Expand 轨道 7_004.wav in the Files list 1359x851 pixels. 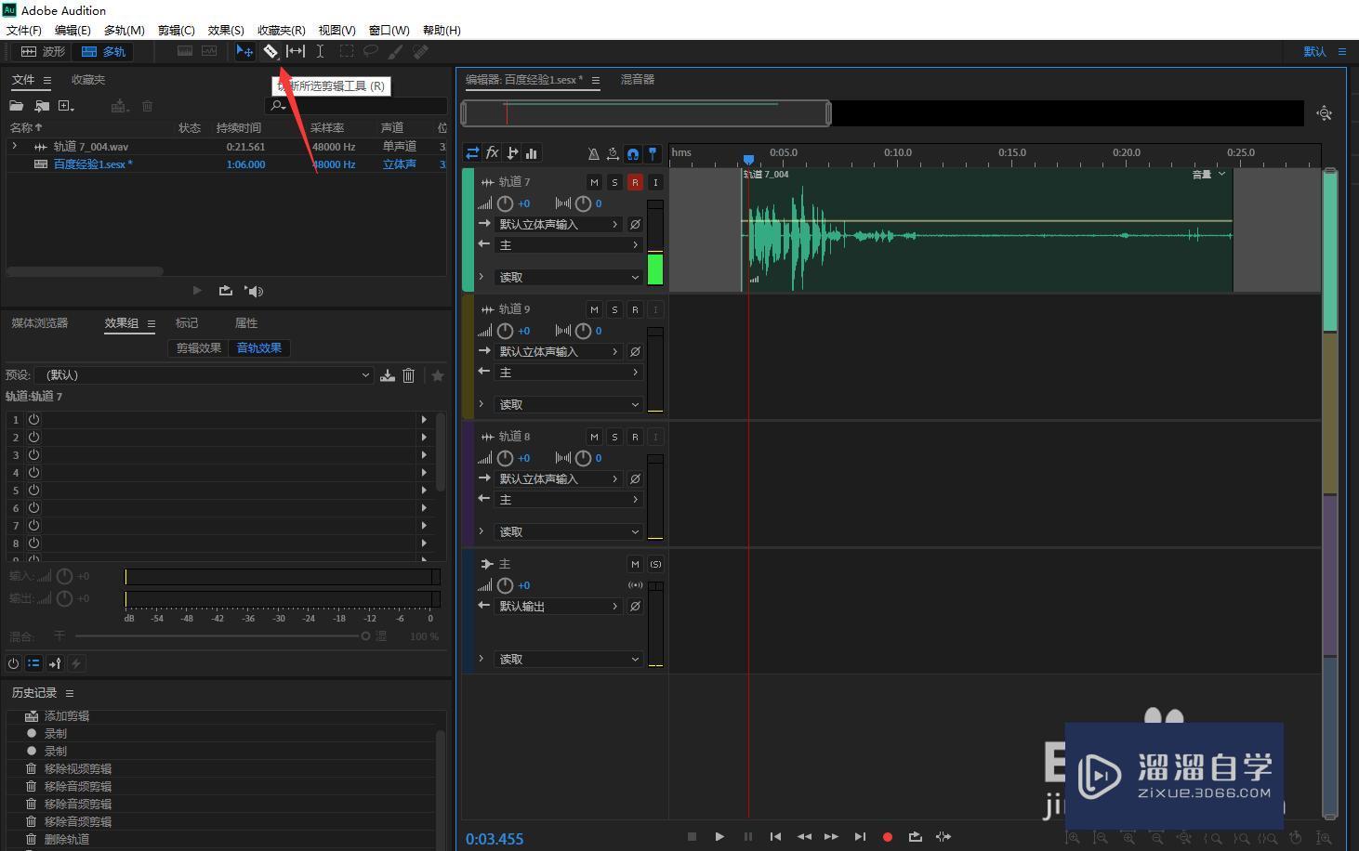(x=15, y=146)
